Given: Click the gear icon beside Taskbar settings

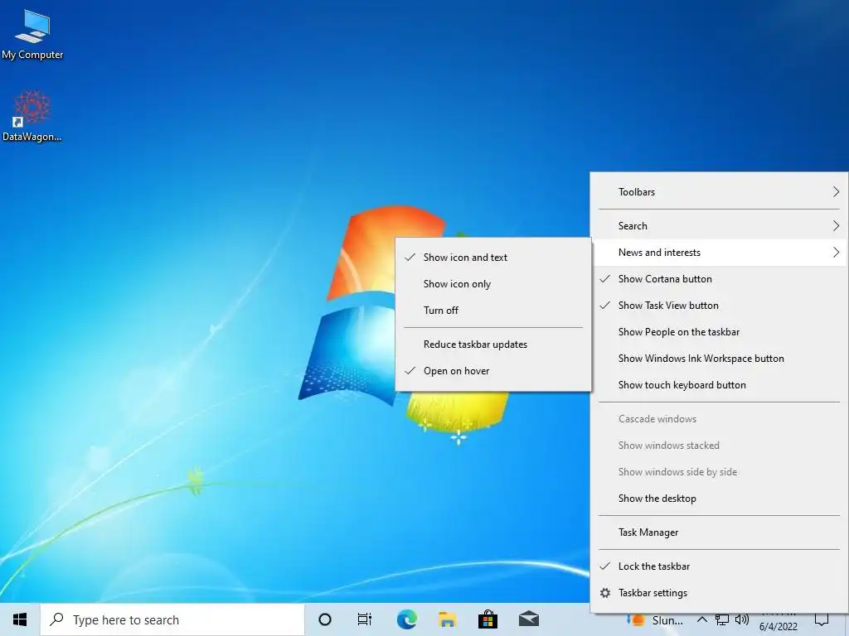Looking at the screenshot, I should click(605, 593).
